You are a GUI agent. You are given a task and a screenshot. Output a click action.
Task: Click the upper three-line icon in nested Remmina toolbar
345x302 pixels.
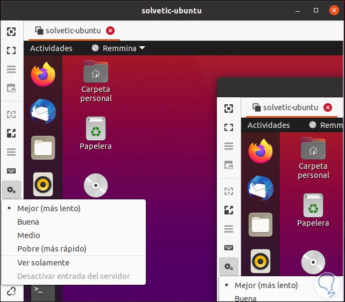click(x=229, y=146)
